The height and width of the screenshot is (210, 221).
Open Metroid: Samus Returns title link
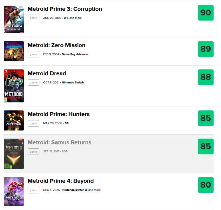coord(59,143)
